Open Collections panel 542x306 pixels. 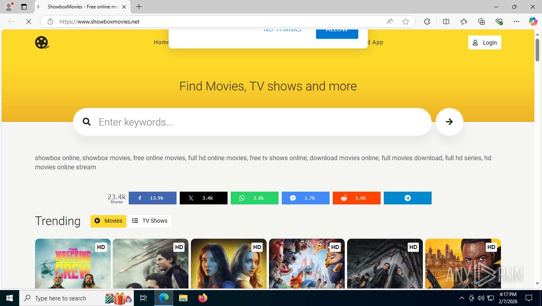coord(481,22)
